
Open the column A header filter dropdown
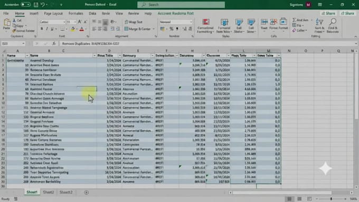tap(27, 55)
